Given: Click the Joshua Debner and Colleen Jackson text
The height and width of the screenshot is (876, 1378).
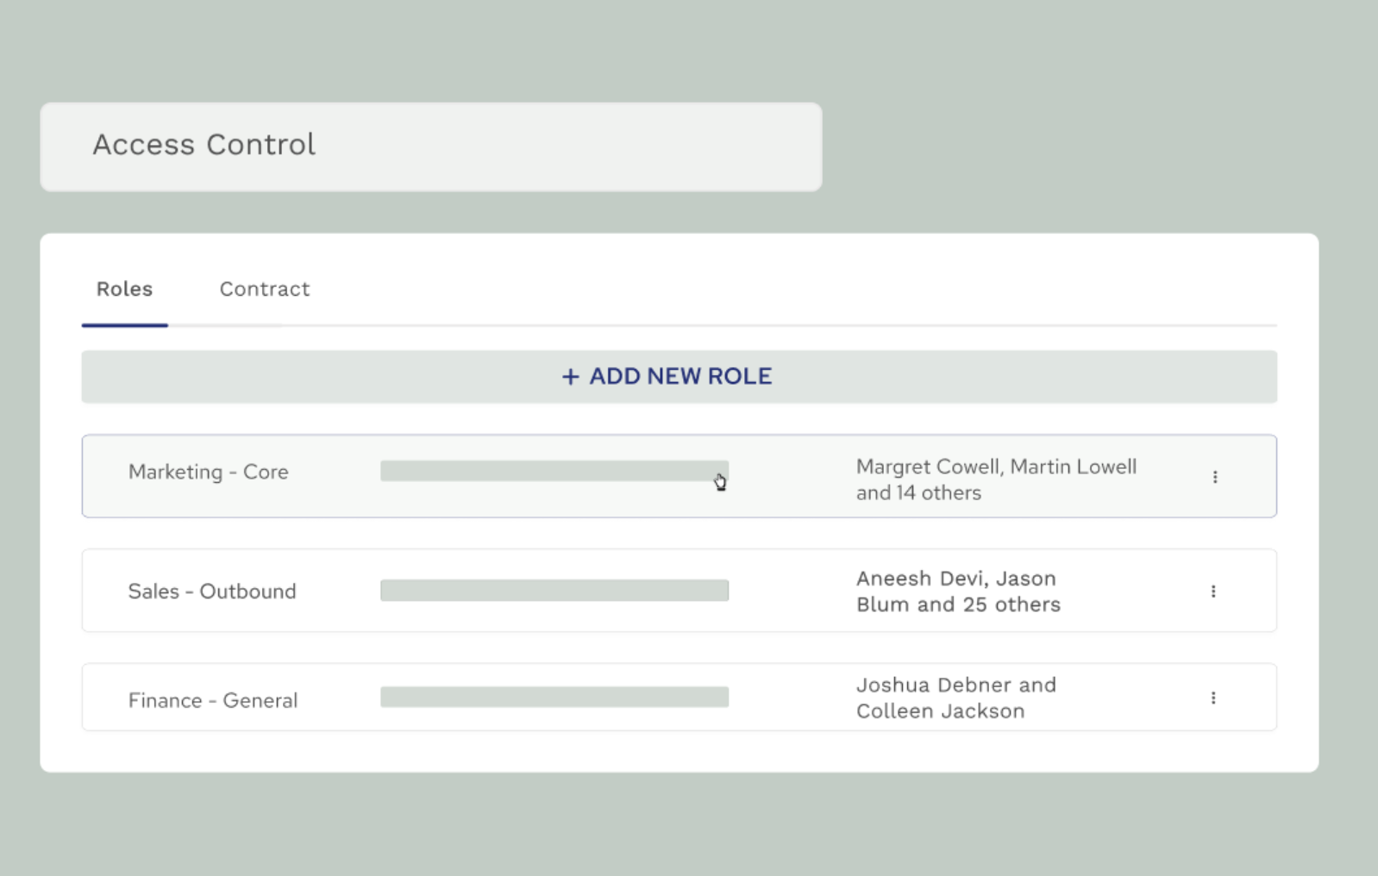Looking at the screenshot, I should [955, 698].
